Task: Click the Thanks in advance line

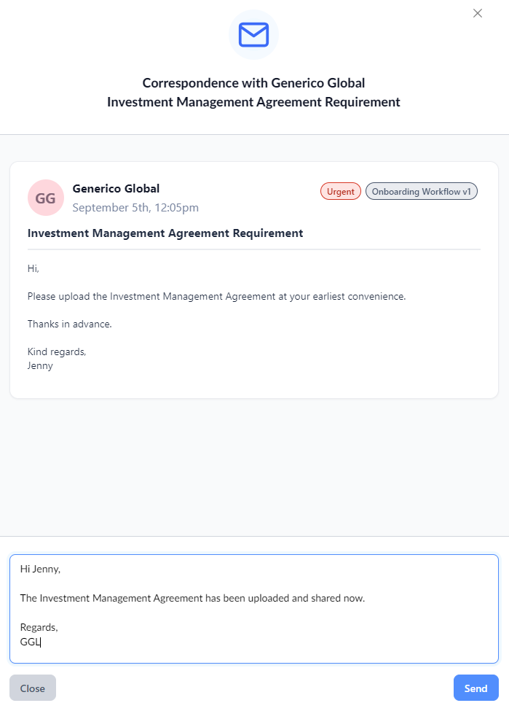Action: tap(70, 325)
